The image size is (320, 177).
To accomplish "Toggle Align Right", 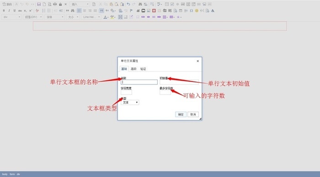I will [90, 10].
